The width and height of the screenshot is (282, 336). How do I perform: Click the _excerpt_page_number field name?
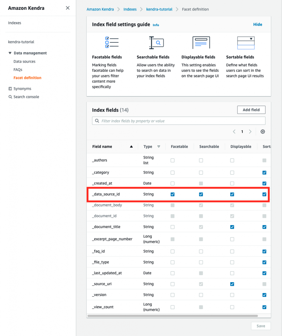coord(112,239)
